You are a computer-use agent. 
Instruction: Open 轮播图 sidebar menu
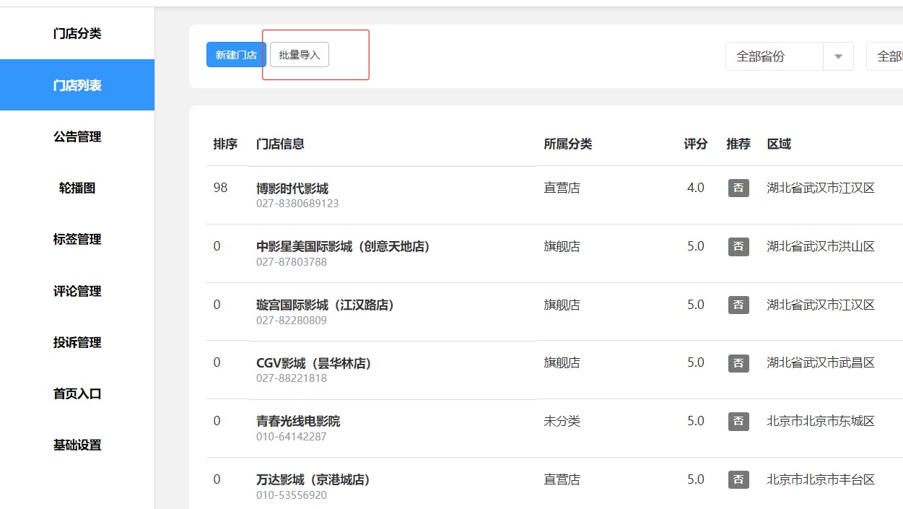[77, 188]
